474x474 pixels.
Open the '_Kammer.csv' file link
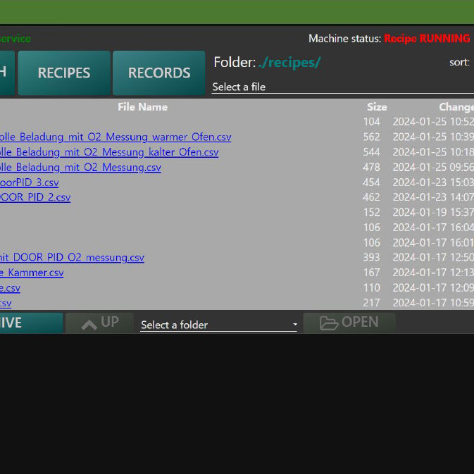32,273
